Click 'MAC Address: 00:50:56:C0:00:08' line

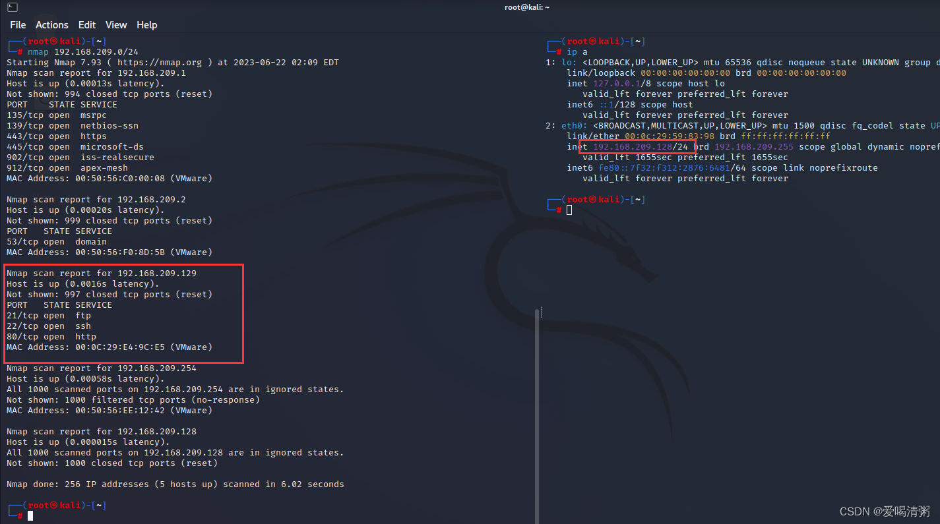click(x=110, y=178)
